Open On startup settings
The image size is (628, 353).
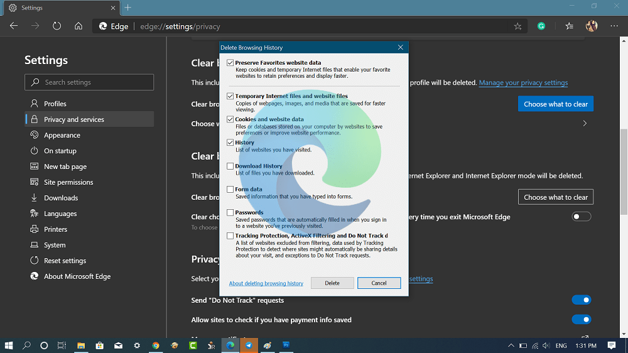89,151
